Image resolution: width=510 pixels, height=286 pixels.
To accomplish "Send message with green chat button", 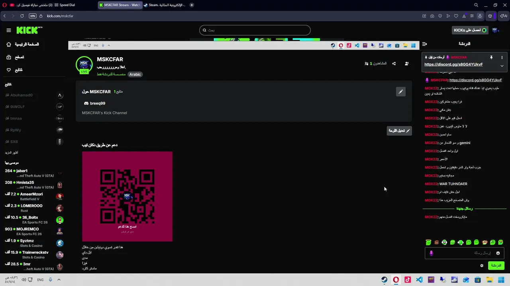I will point(496,265).
